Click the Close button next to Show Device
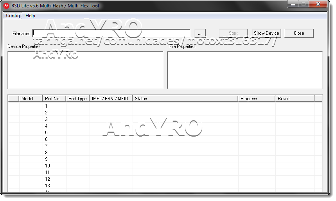 tap(299, 33)
